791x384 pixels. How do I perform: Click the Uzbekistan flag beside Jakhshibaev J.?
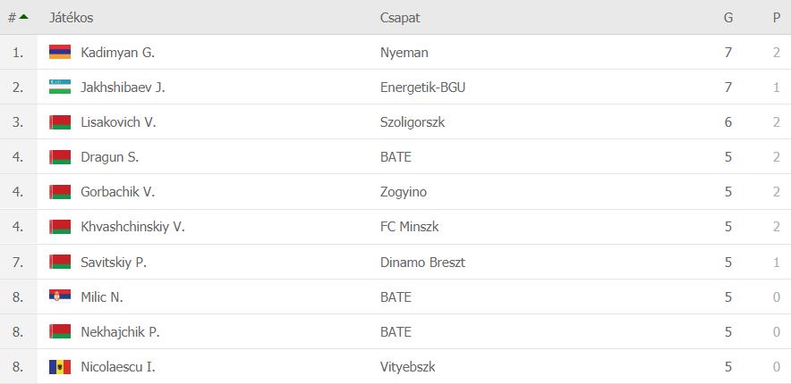click(x=60, y=87)
